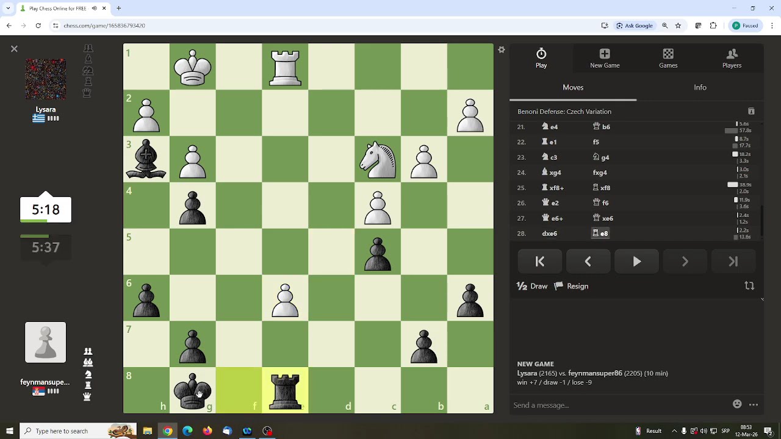This screenshot has height=439, width=781.
Task: Click the white rook on e1
Action: pyautogui.click(x=286, y=67)
